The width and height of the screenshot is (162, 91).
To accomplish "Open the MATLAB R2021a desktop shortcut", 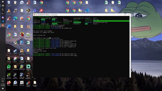I will pyautogui.click(x=28, y=84).
